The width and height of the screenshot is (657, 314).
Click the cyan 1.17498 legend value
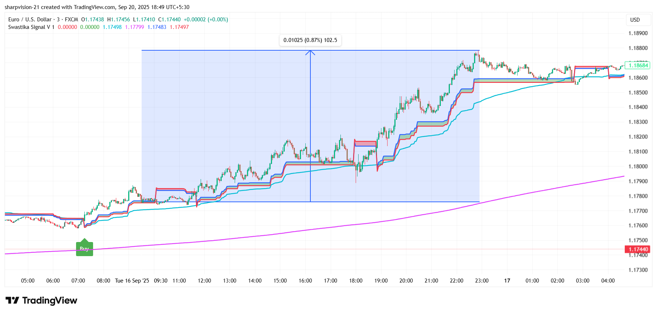point(112,27)
